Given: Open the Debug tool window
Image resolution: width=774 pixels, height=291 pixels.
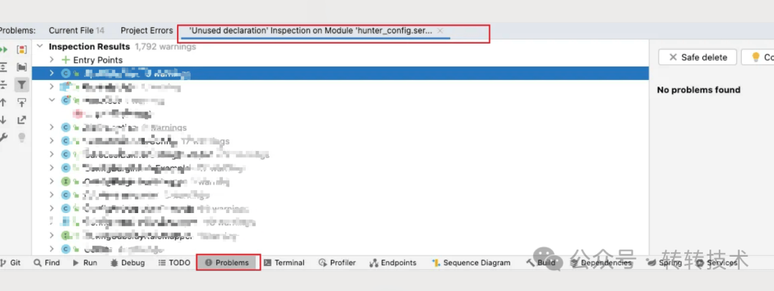Looking at the screenshot, I should click(128, 262).
